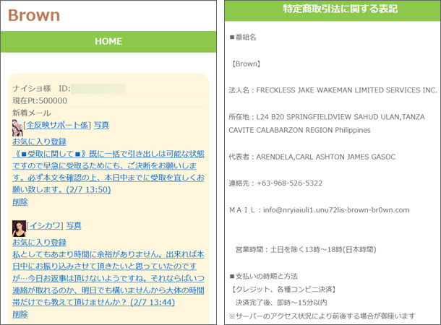Click the 新着メール heading
Viewport: 441px width, 325px height.
coord(33,113)
